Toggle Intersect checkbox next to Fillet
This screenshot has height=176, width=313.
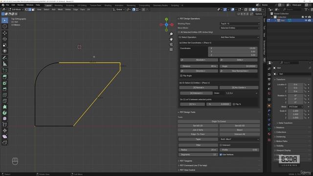click(221, 145)
